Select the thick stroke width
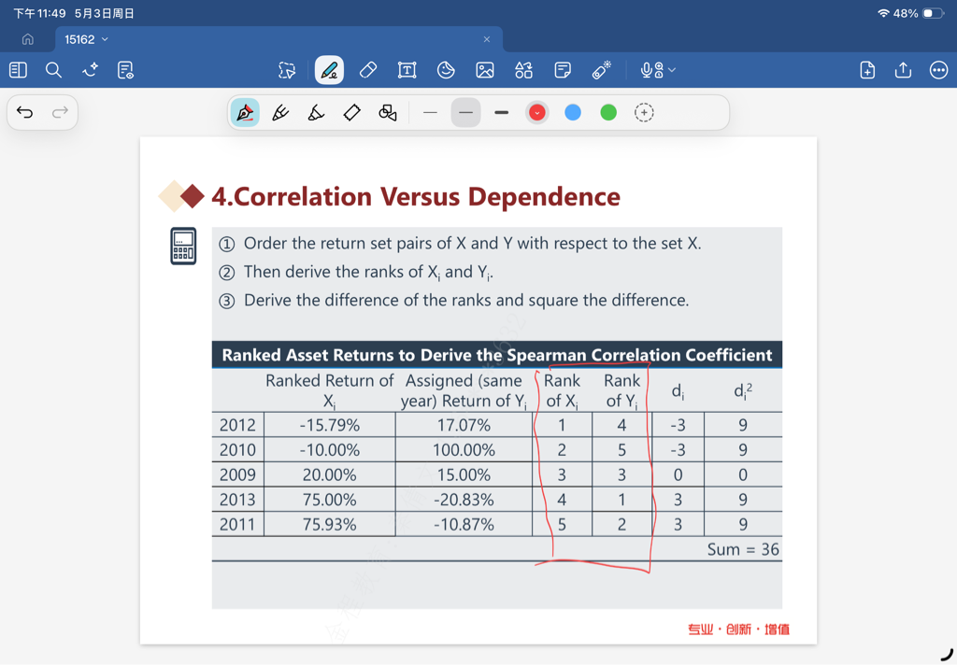 click(502, 112)
